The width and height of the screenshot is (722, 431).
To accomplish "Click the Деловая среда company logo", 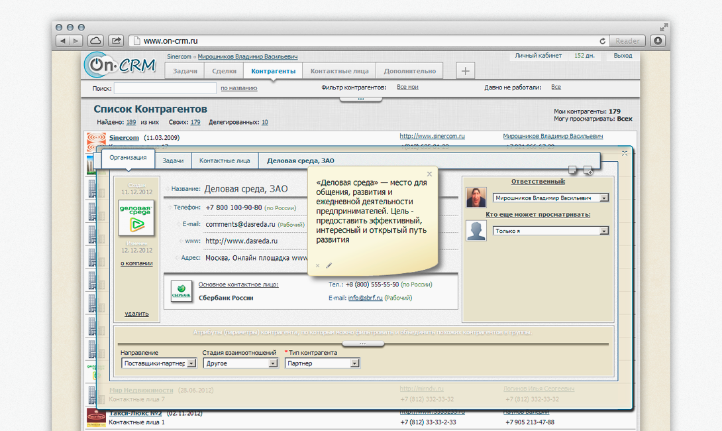I will [x=136, y=218].
